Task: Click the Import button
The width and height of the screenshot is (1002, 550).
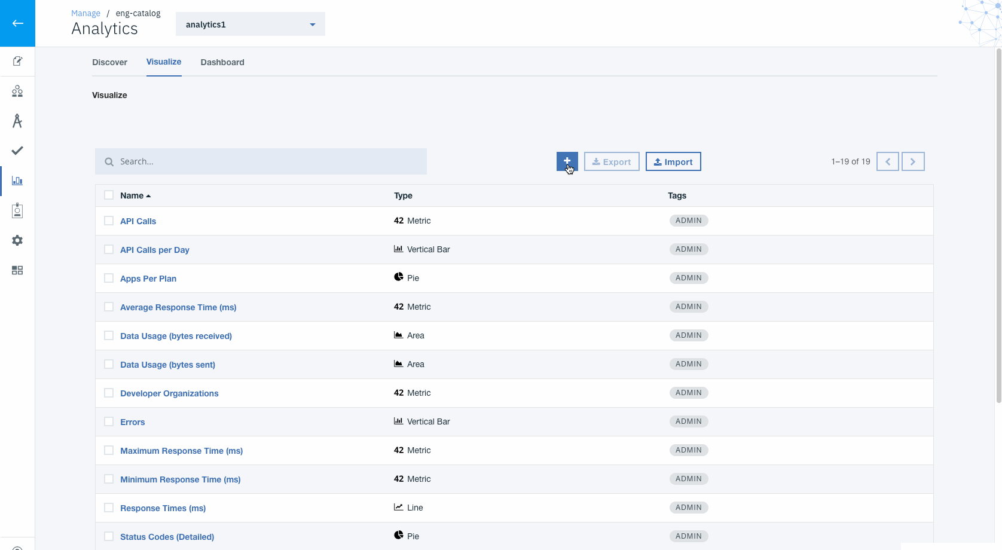Action: [673, 161]
